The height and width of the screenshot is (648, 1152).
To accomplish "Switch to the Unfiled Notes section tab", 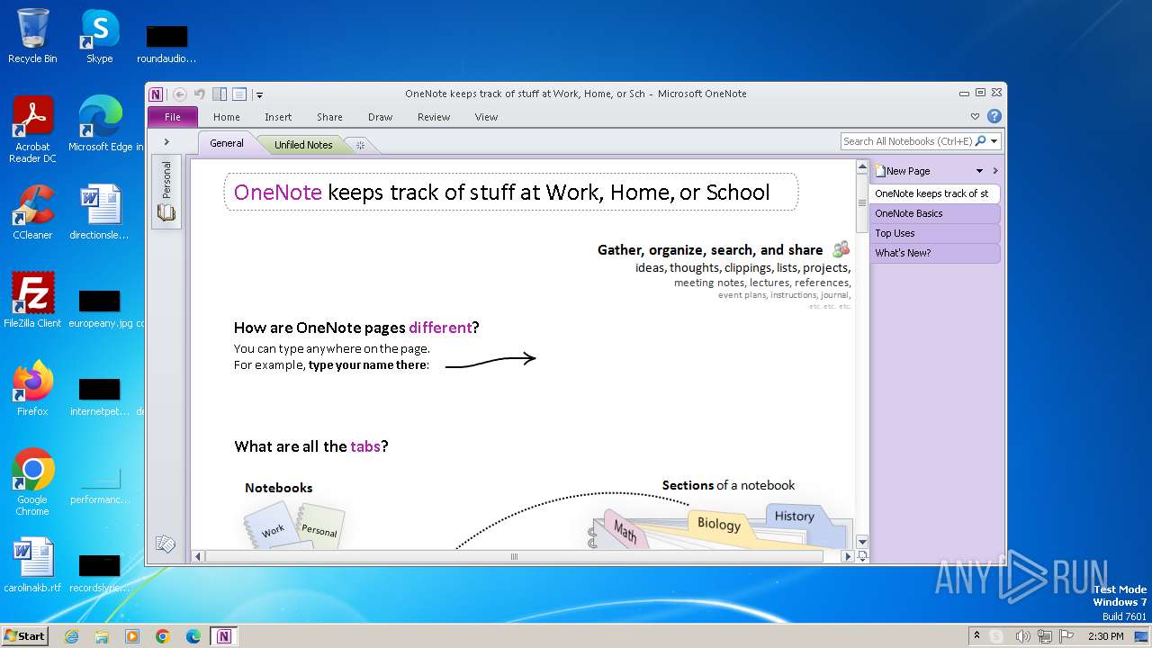I will click(x=303, y=145).
